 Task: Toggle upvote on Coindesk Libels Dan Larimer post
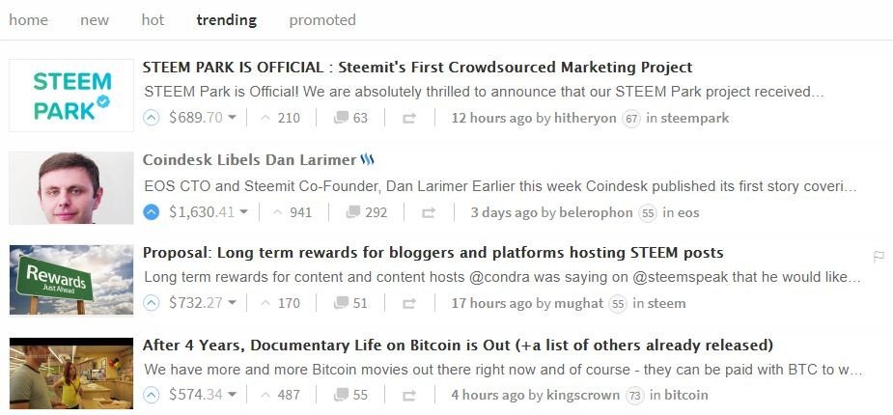152,211
